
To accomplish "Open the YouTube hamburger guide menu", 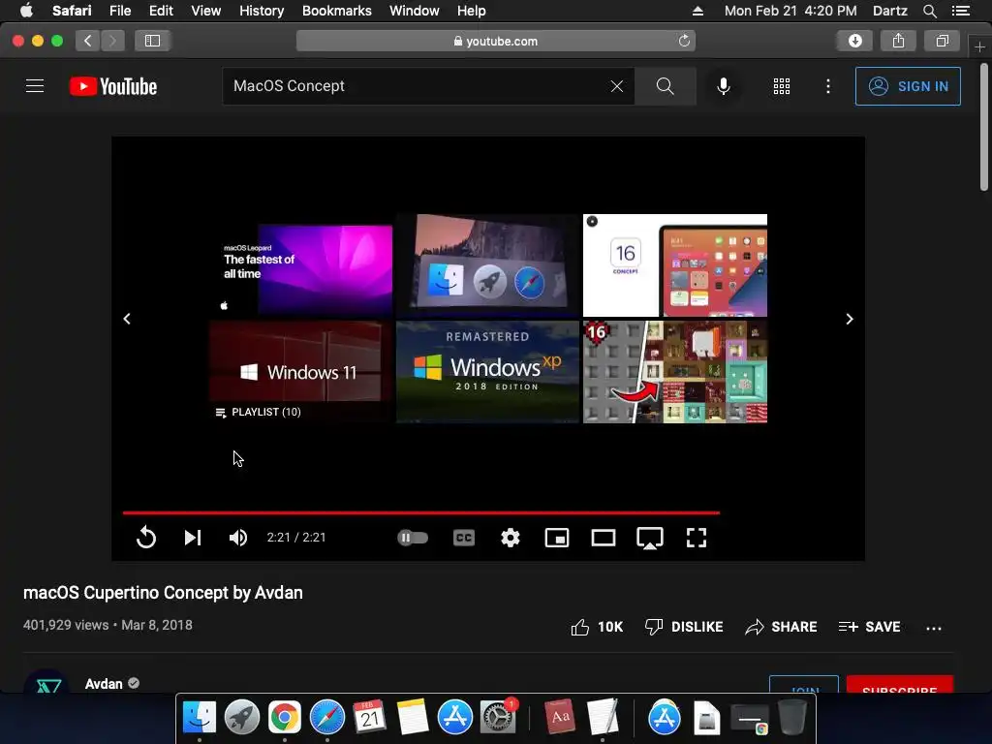I will tap(35, 86).
